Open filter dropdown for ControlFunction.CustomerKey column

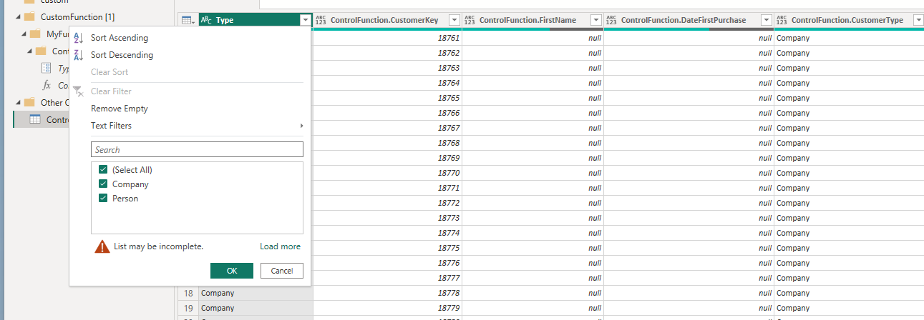pos(454,21)
